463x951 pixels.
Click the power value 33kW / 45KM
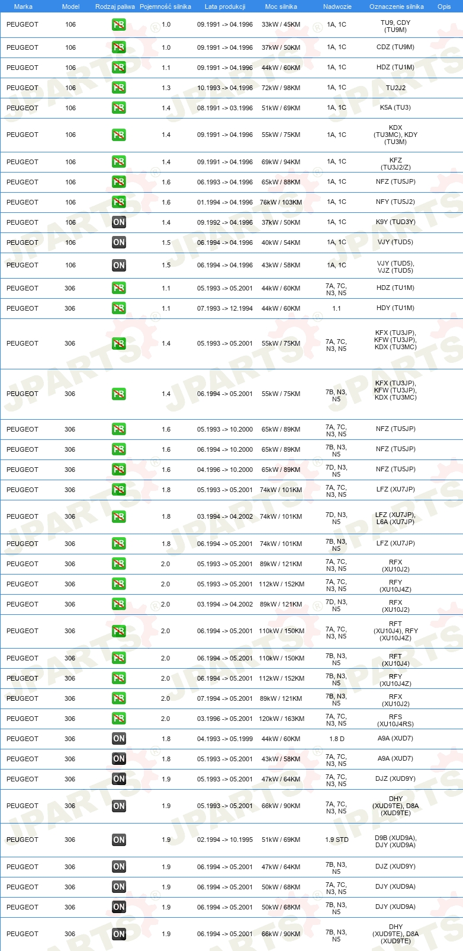[281, 25]
